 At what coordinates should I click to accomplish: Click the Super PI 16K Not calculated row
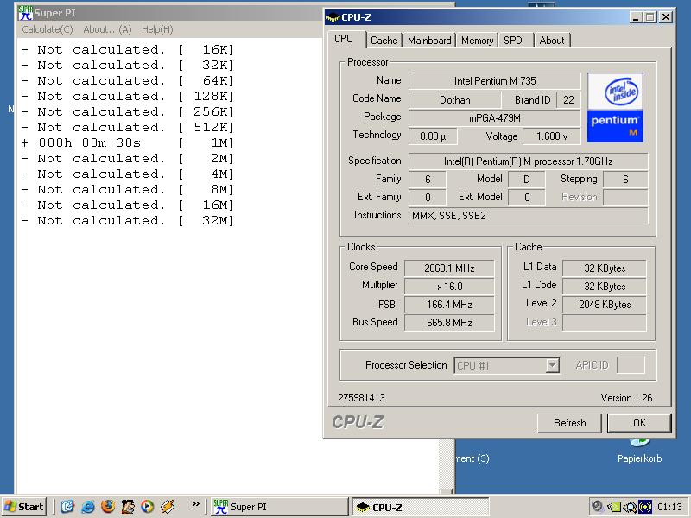127,49
